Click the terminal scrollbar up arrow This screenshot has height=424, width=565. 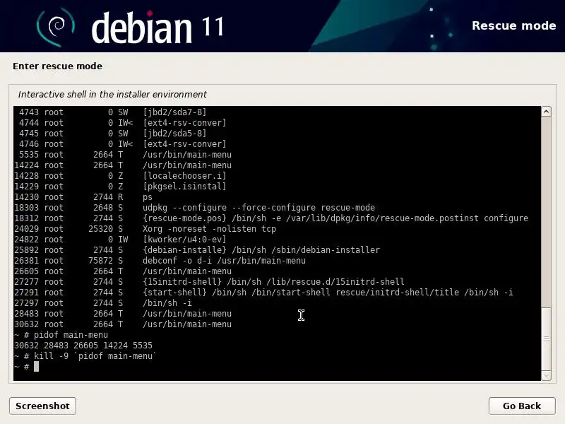click(x=546, y=112)
